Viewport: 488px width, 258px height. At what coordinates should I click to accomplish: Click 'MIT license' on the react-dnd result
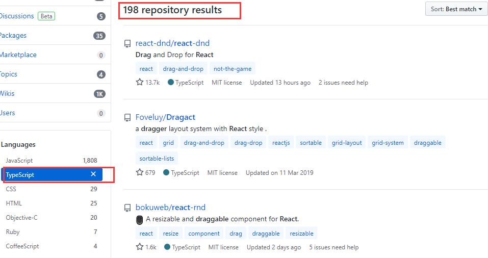pos(226,83)
